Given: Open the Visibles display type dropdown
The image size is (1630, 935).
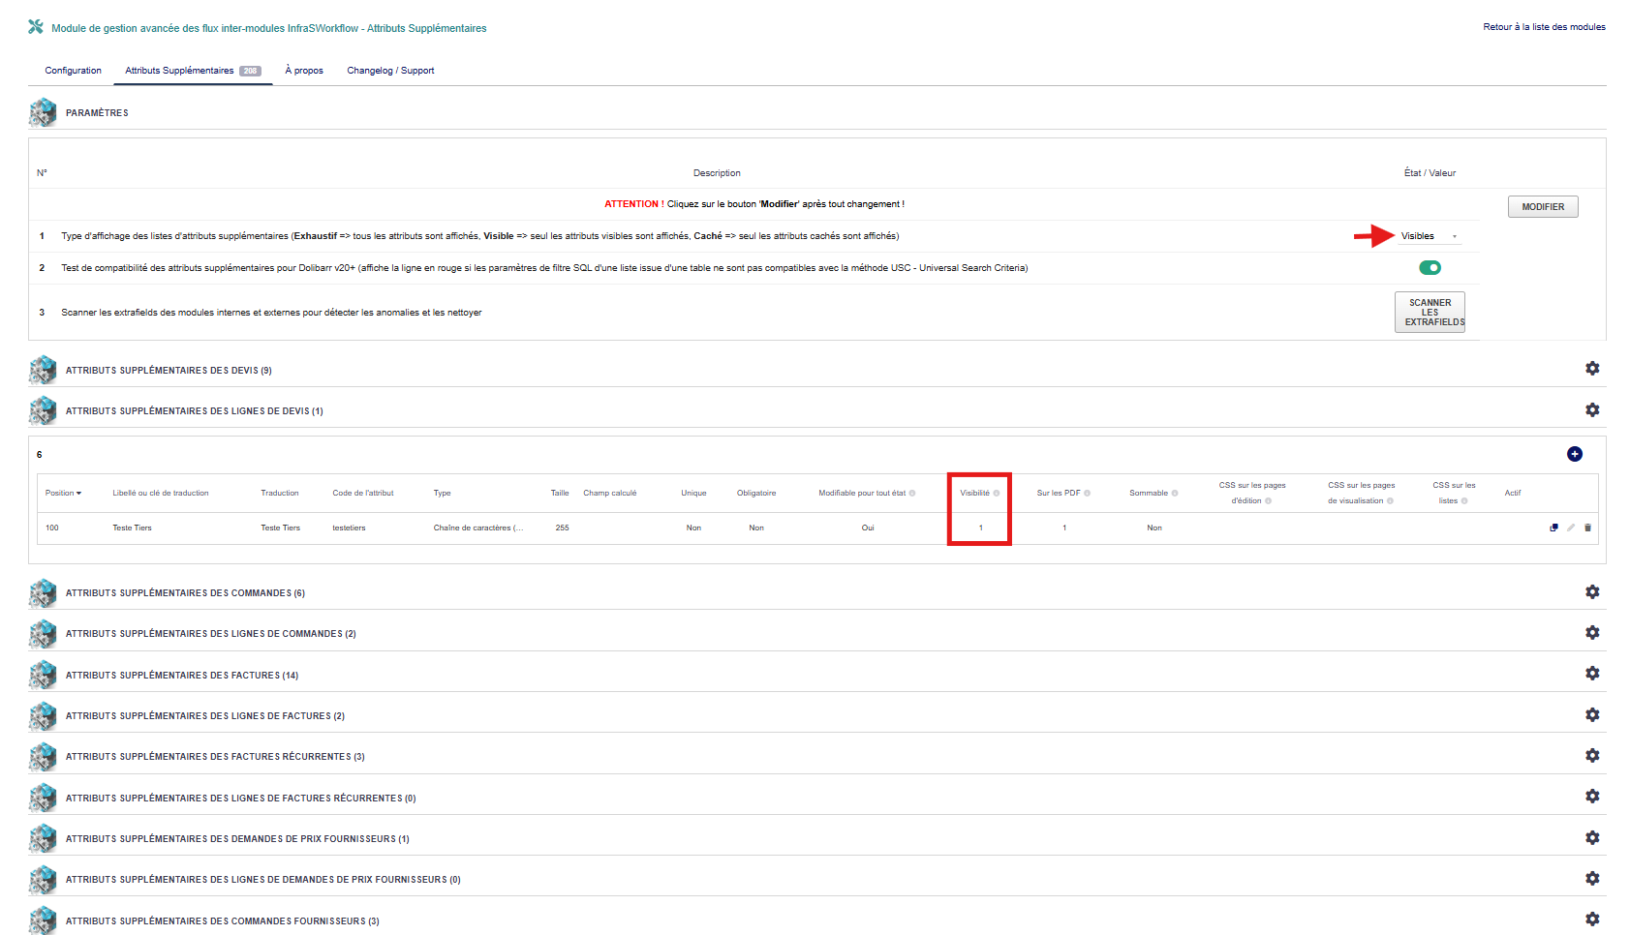Looking at the screenshot, I should pos(1428,236).
